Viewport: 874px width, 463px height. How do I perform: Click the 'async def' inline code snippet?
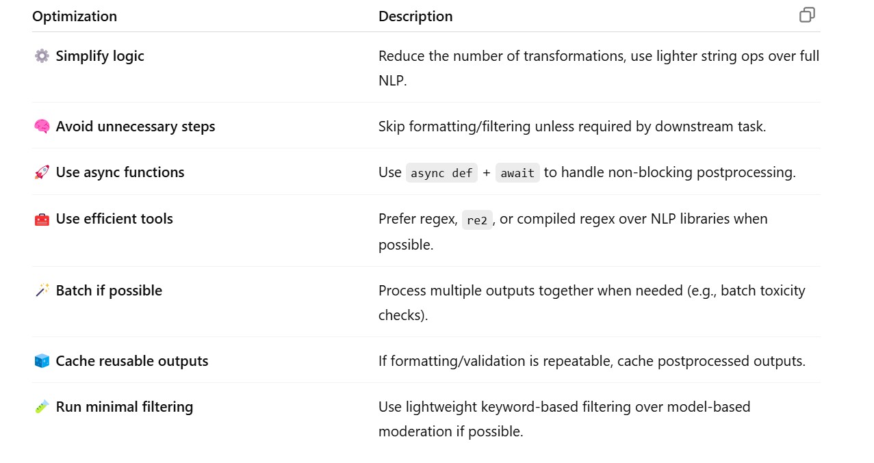[x=441, y=173]
